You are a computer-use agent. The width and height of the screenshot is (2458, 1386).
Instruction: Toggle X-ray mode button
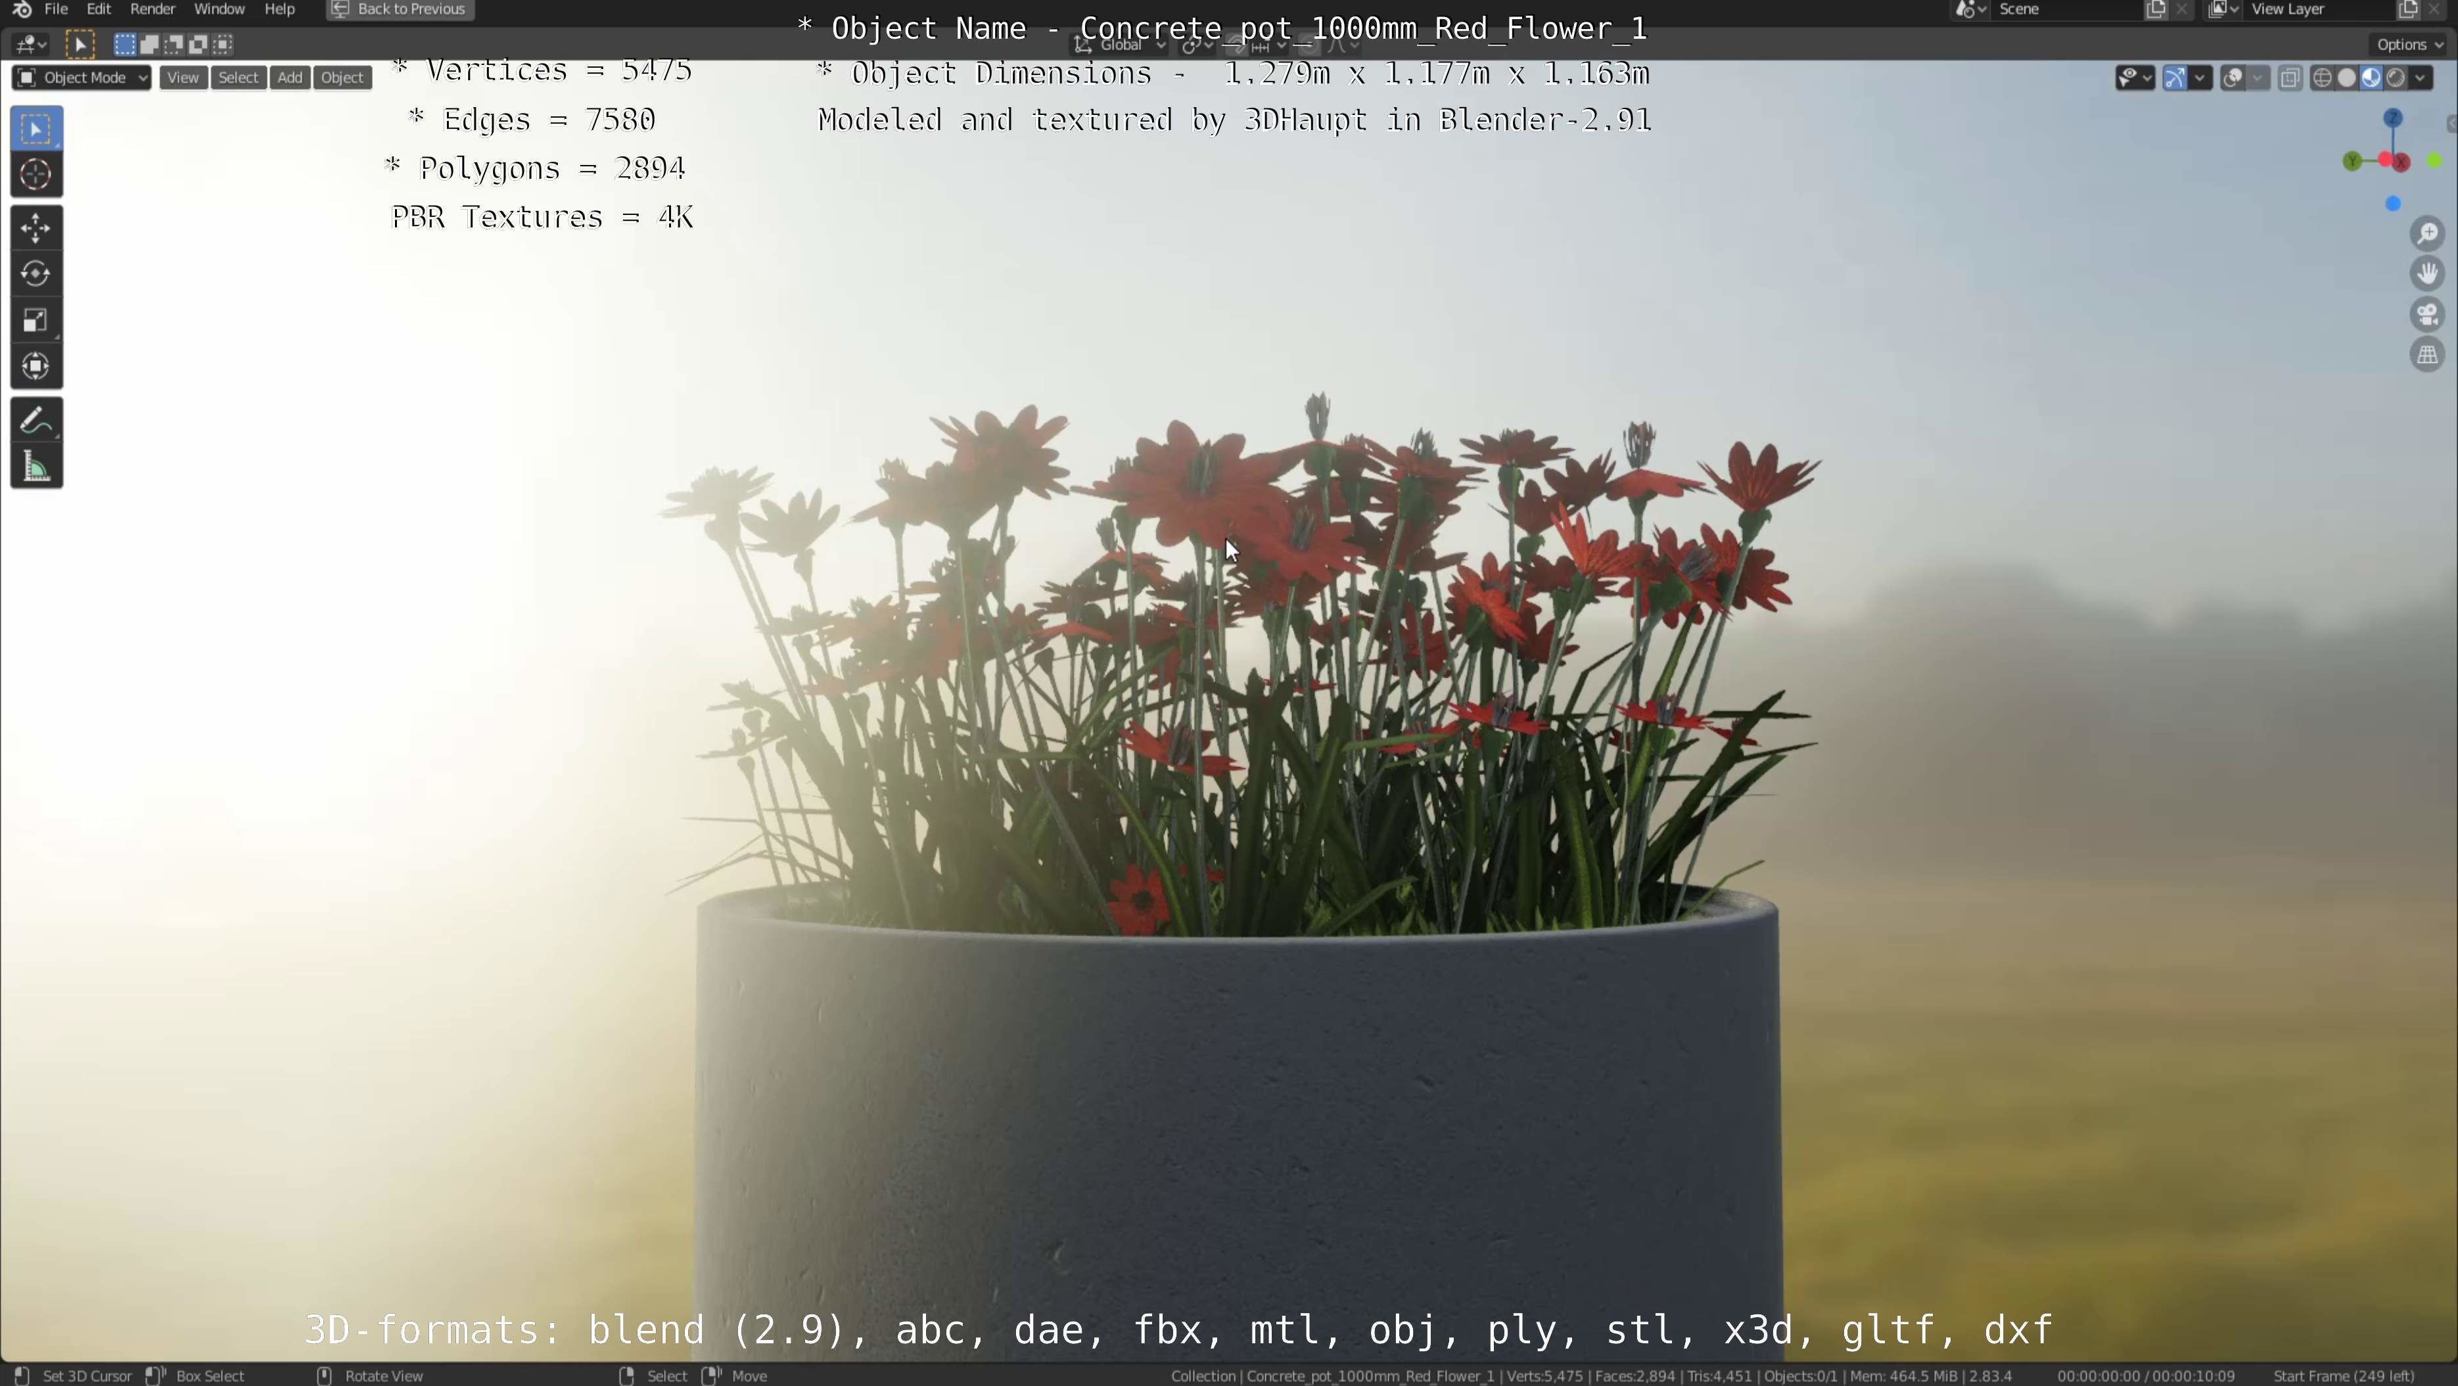click(2290, 78)
